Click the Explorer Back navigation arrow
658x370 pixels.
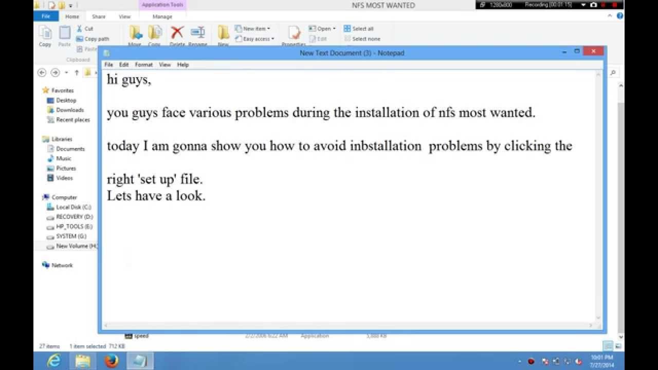pos(42,73)
